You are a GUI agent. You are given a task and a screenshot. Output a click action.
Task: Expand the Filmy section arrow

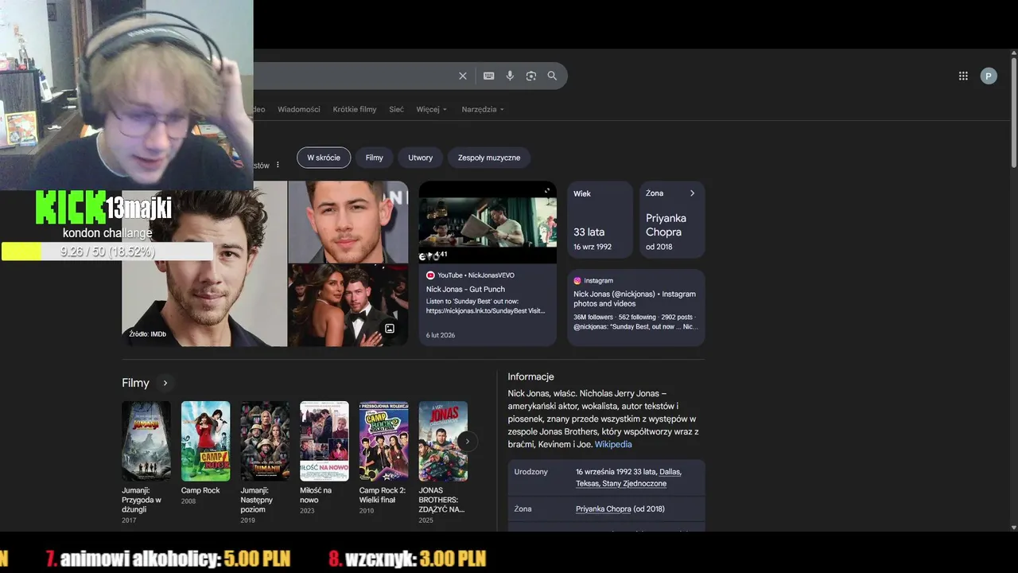(x=165, y=383)
